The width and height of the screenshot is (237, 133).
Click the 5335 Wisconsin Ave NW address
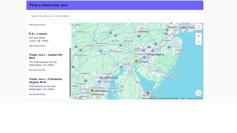coord(42,86)
